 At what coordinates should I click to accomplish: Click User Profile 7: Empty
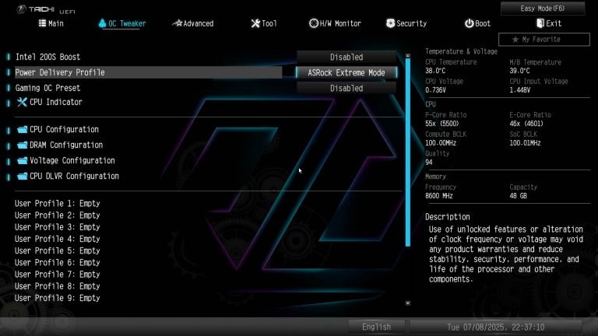[x=57, y=275]
